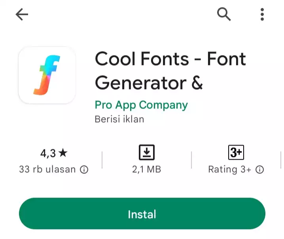Tap the Cool Fonts - Font Generator title
Screen dimensions: 284x239
170,71
